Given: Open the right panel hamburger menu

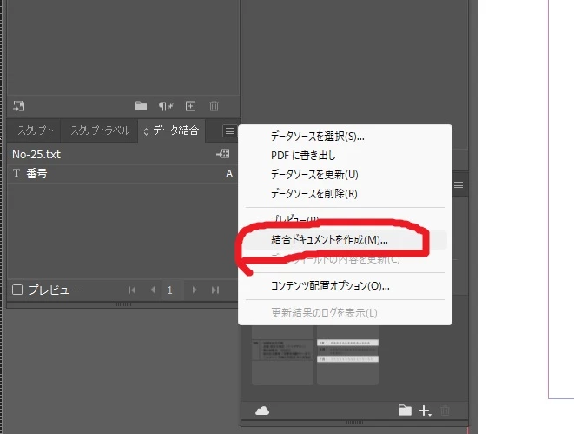Looking at the screenshot, I should pos(459,184).
